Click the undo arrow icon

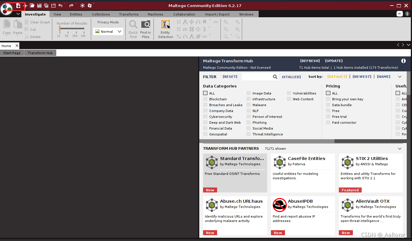[x=60, y=6]
